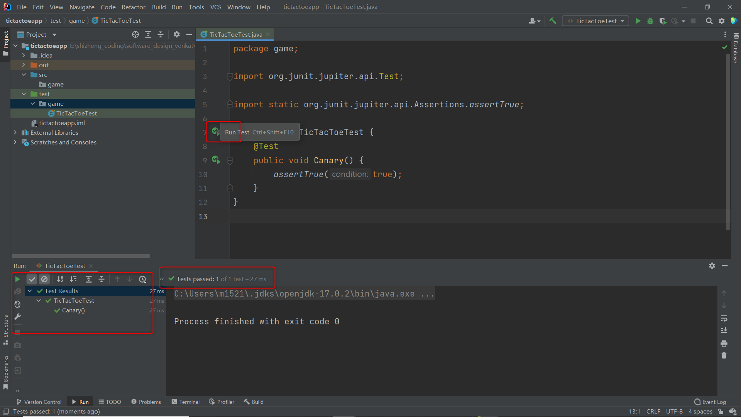The image size is (741, 417).
Task: Toggle Show Ignored tests button
Action: click(45, 279)
